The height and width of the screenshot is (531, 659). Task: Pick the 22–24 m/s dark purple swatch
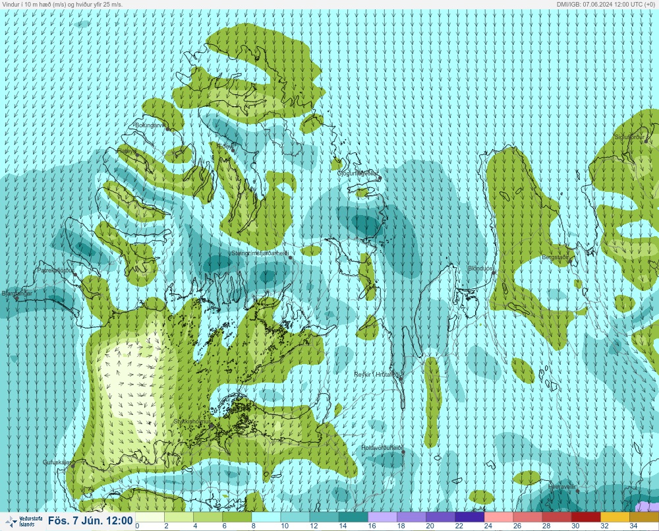[470, 517]
